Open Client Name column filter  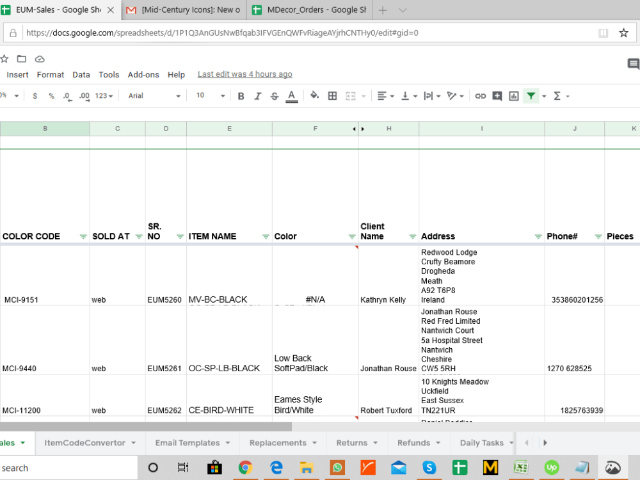(412, 237)
